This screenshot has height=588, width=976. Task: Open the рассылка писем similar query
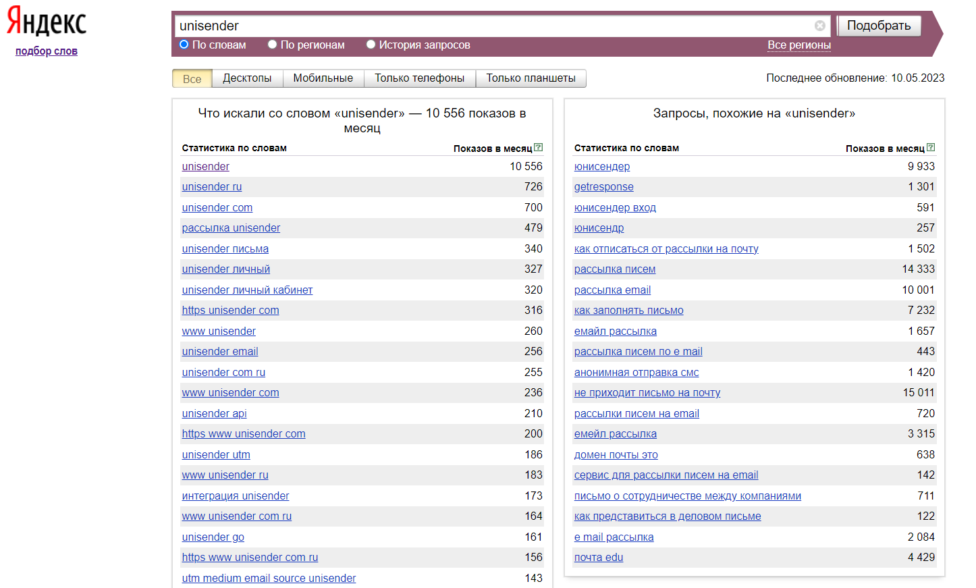615,269
